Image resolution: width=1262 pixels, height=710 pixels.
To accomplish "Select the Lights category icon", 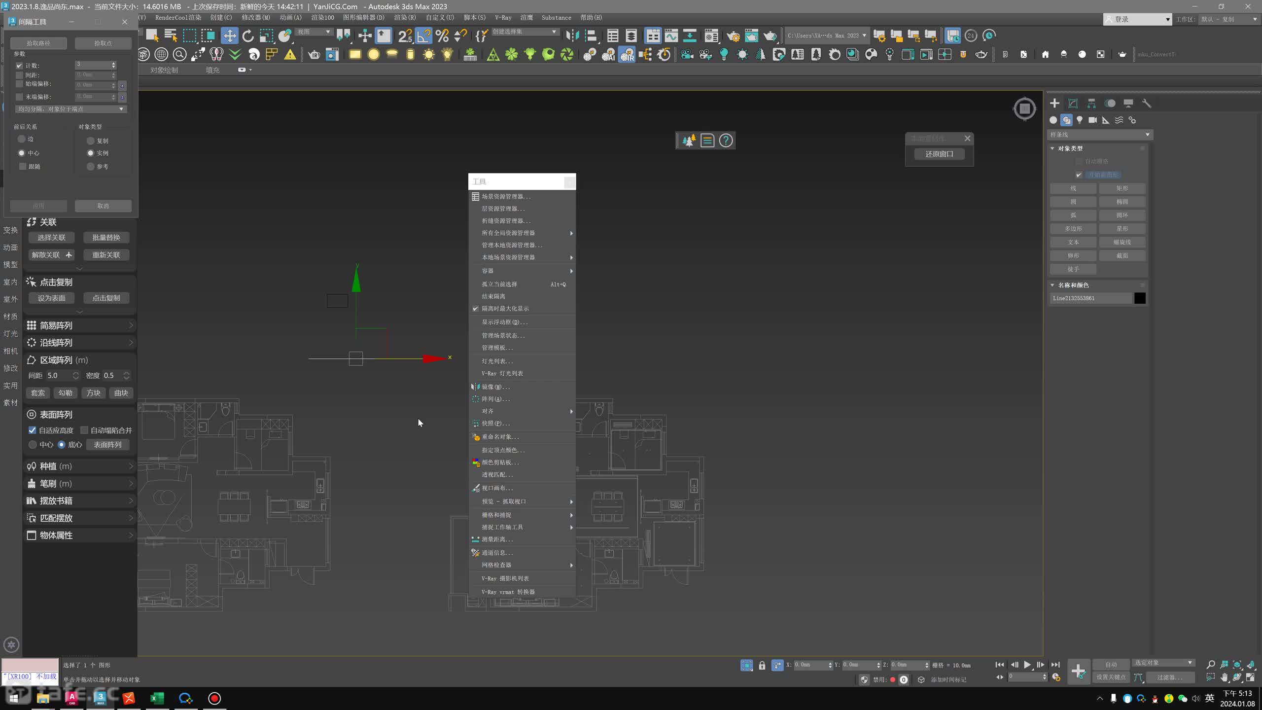I will tap(1080, 120).
